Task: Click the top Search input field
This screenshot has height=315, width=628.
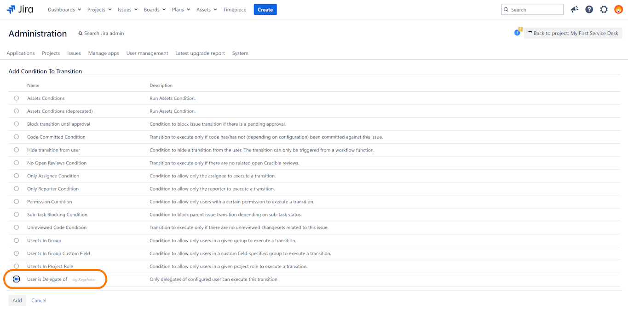Action: (535, 10)
